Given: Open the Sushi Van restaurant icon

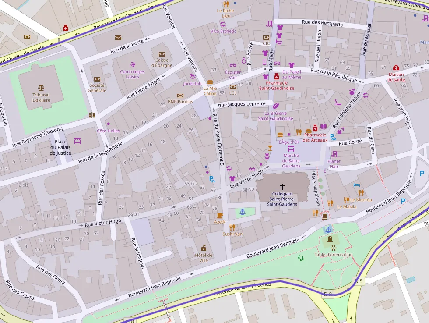Looking at the screenshot, I should point(232,227).
